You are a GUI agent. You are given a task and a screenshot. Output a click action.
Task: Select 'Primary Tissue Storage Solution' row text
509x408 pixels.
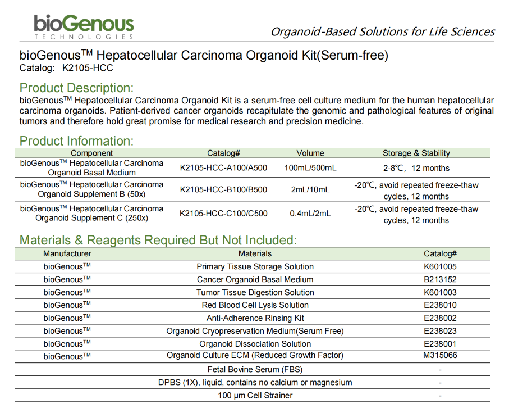click(255, 266)
